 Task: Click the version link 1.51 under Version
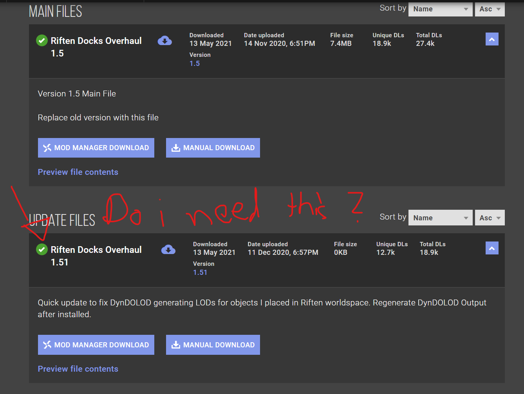tap(200, 272)
